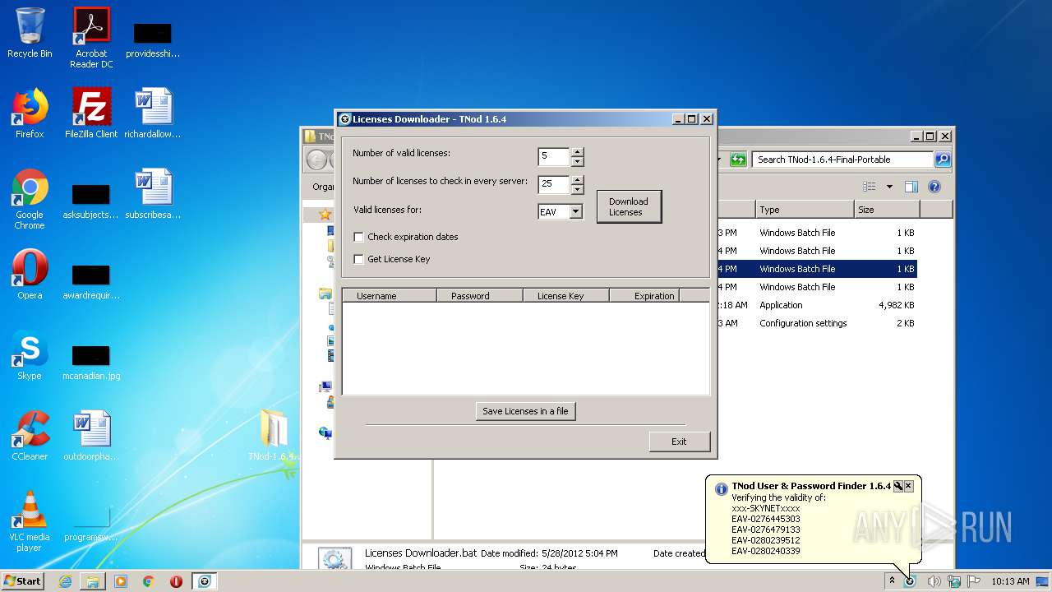The height and width of the screenshot is (592, 1052).
Task: Launch Firefox from the desktop
Action: 30,113
